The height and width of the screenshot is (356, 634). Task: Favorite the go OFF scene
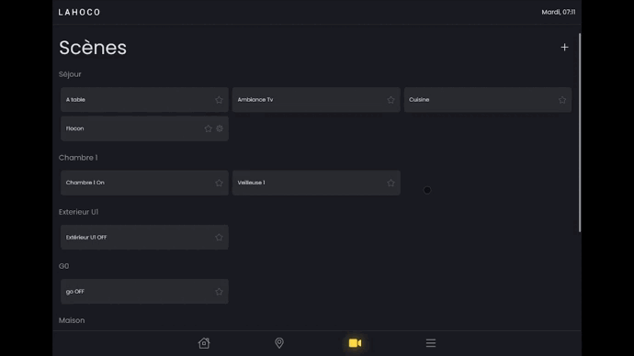219,292
